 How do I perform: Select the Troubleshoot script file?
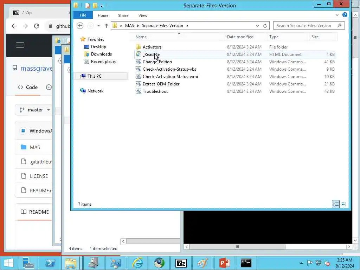pyautogui.click(x=155, y=91)
